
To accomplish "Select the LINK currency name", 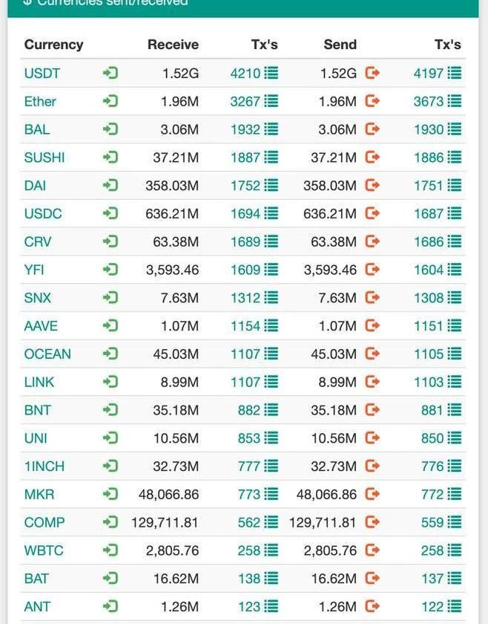I will click(x=39, y=383).
